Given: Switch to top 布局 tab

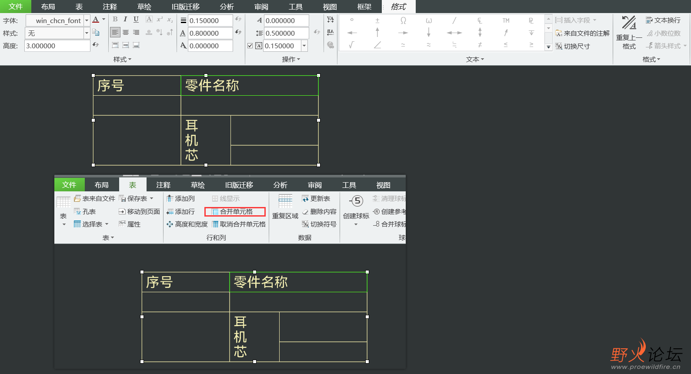Looking at the screenshot, I should point(48,7).
